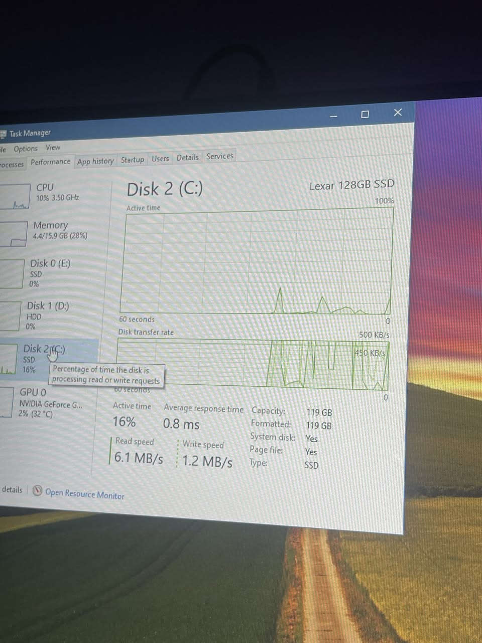
Task: Collapse view with Fewer details button
Action: coord(11,489)
